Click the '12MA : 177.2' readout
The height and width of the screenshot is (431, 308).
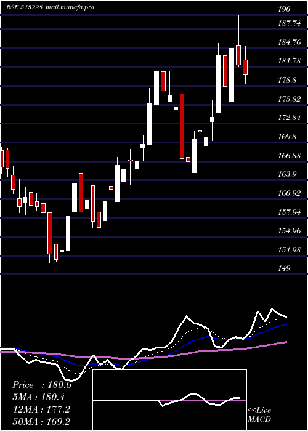point(41,409)
